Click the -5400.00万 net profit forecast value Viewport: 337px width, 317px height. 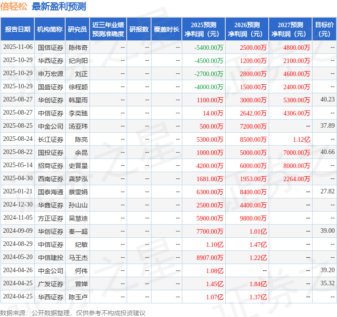209,47
